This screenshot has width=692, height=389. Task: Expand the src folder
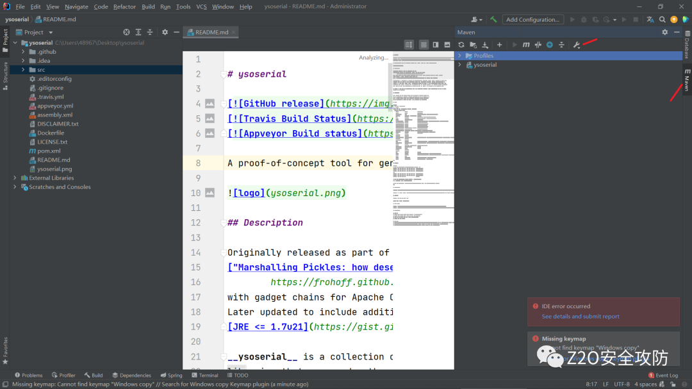point(23,70)
